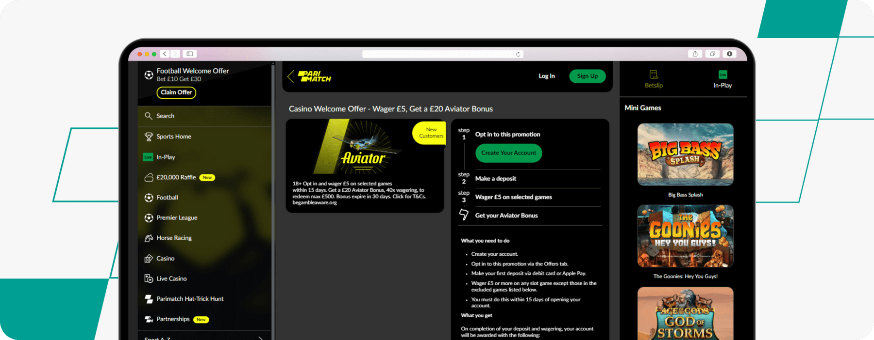The height and width of the screenshot is (340, 874).
Task: Open the Betslip tab
Action: (654, 79)
